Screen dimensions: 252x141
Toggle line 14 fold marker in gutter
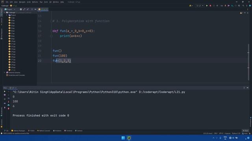[x=51, y=21]
